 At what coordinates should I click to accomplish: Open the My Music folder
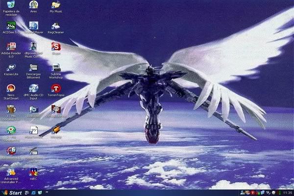click(x=56, y=7)
